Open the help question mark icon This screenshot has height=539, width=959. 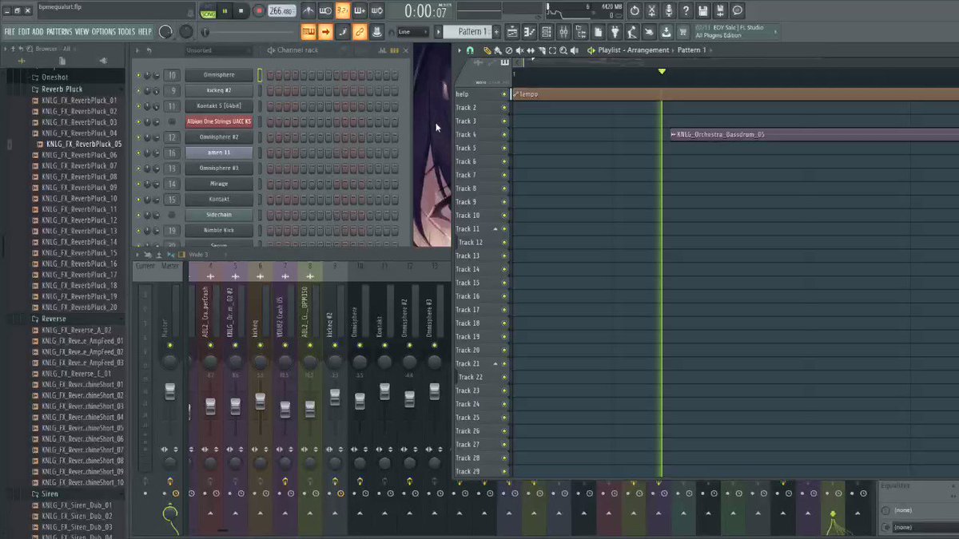pyautogui.click(x=686, y=10)
